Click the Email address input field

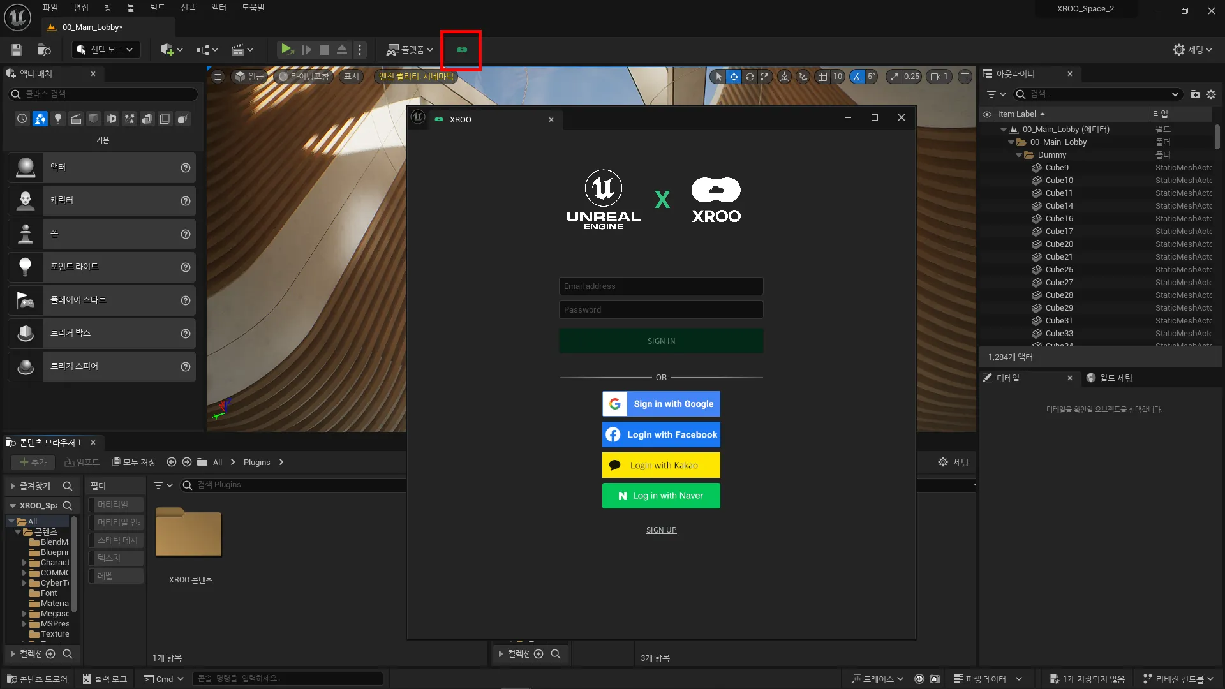pyautogui.click(x=661, y=286)
